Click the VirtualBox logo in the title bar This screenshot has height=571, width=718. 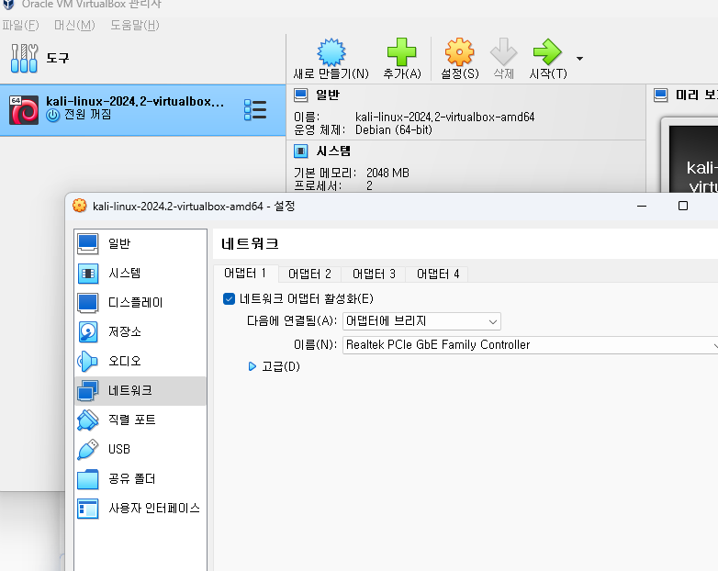(x=8, y=4)
